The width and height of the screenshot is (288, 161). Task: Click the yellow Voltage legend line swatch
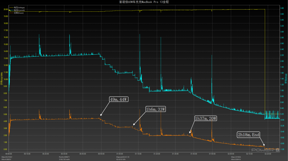tap(11, 7)
